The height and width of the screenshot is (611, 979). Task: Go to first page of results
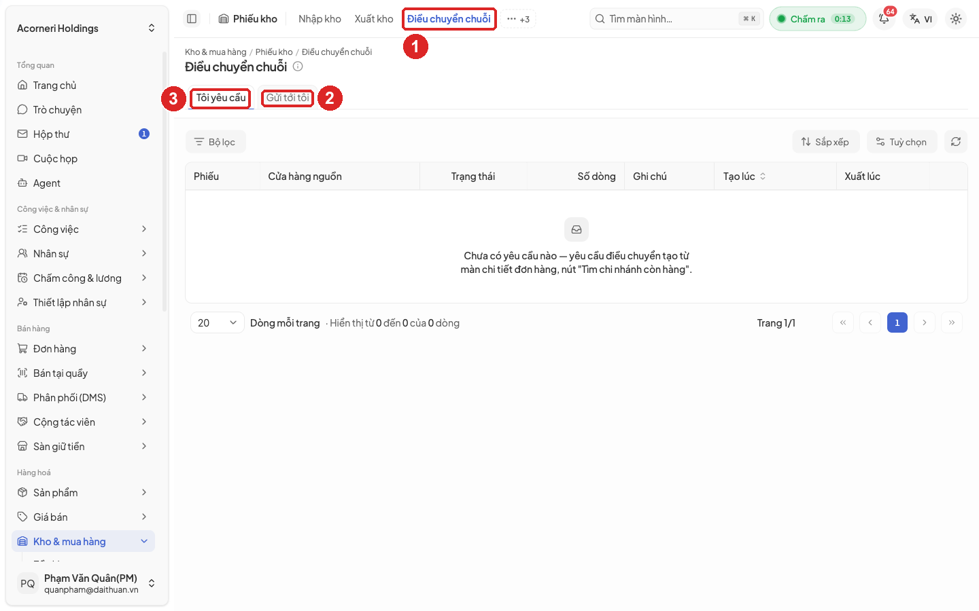pos(843,322)
